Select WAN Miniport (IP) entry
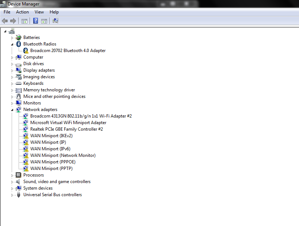Screen dimensions: 299x226 [x=48, y=142]
